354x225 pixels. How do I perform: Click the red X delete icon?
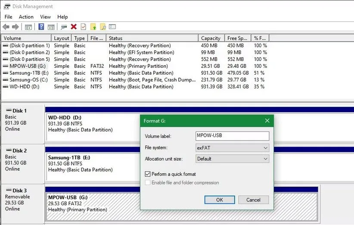(x=74, y=27)
